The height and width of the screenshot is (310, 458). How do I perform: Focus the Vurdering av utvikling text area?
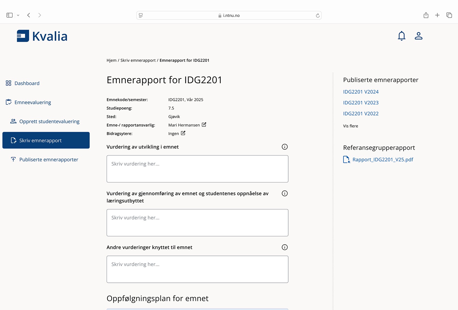197,169
